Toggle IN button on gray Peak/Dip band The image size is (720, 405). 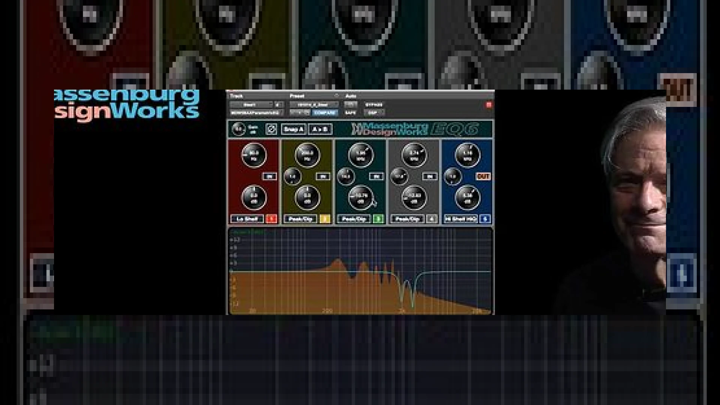pos(430,176)
